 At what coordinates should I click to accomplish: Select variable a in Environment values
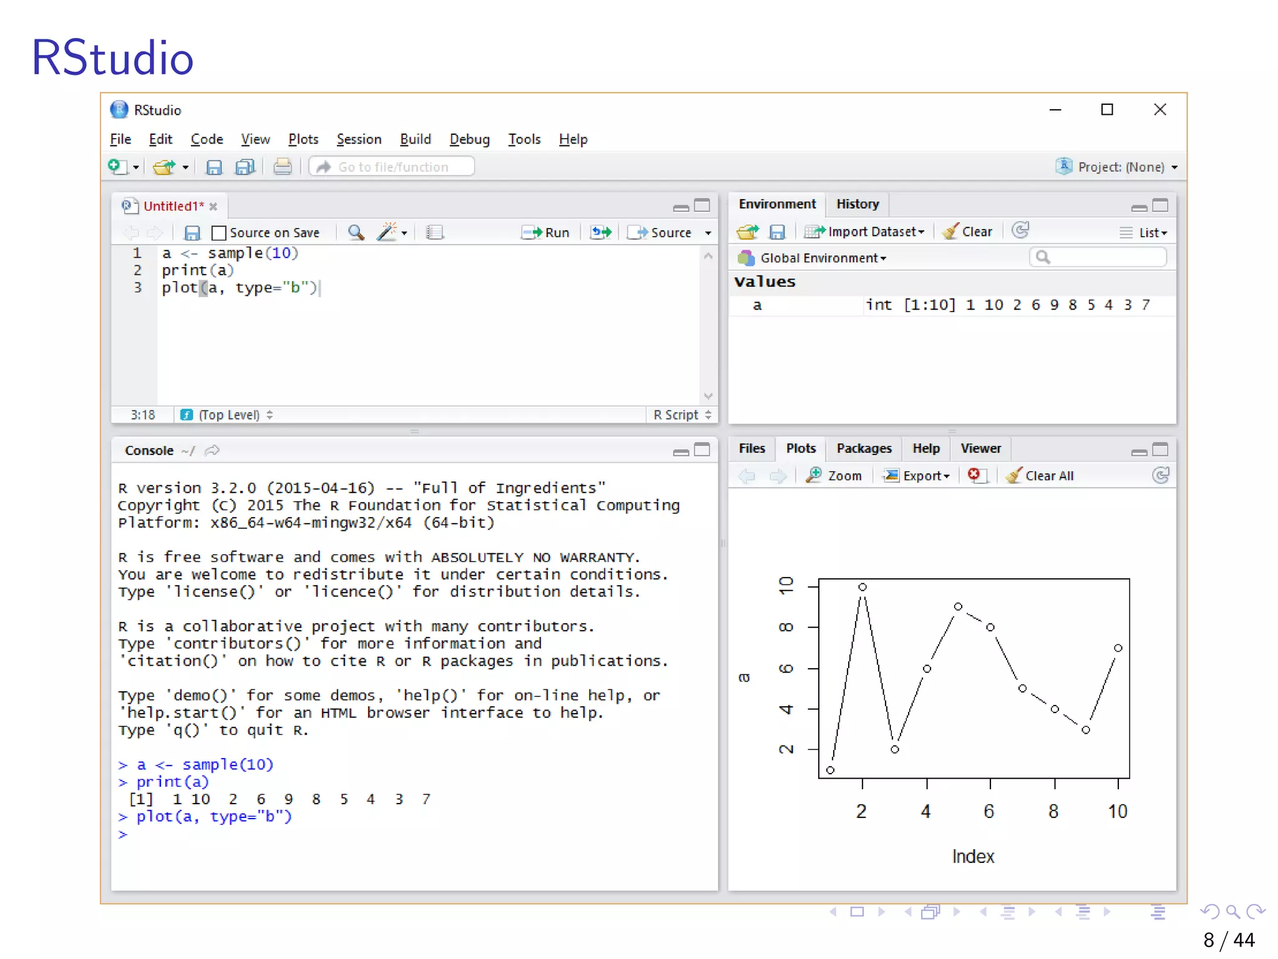pyautogui.click(x=952, y=305)
